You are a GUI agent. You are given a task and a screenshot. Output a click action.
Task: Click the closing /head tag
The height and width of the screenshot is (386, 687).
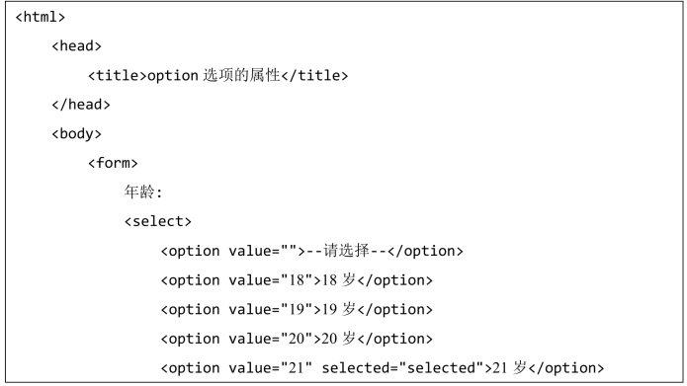click(81, 105)
